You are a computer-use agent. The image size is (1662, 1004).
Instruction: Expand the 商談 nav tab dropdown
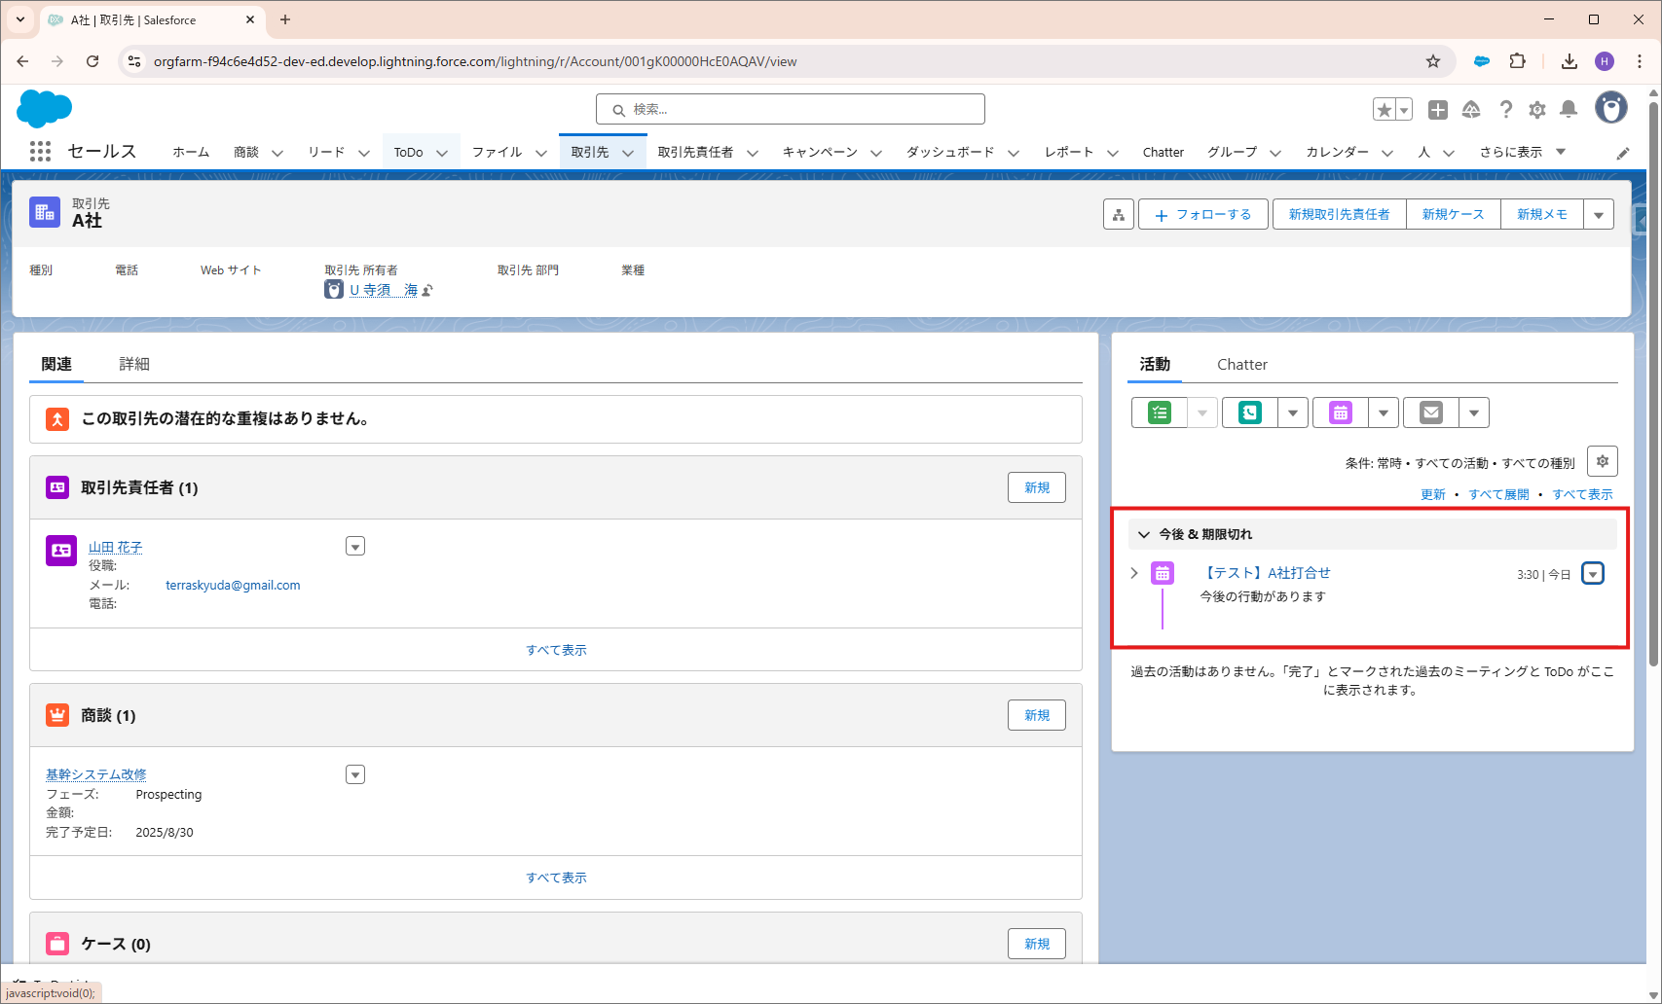(x=277, y=153)
